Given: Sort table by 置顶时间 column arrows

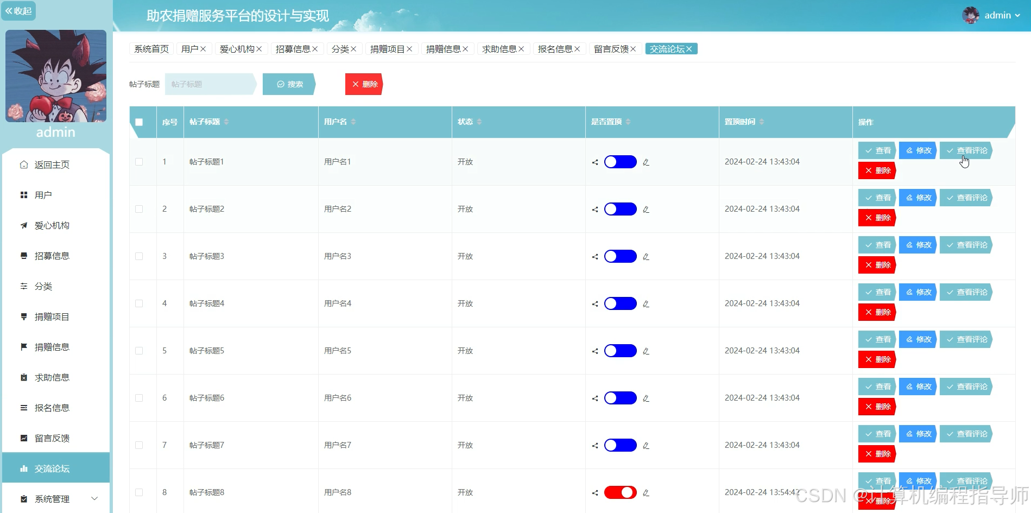Looking at the screenshot, I should [x=762, y=122].
